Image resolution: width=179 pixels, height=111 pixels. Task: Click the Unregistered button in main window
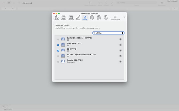coord(173,1)
